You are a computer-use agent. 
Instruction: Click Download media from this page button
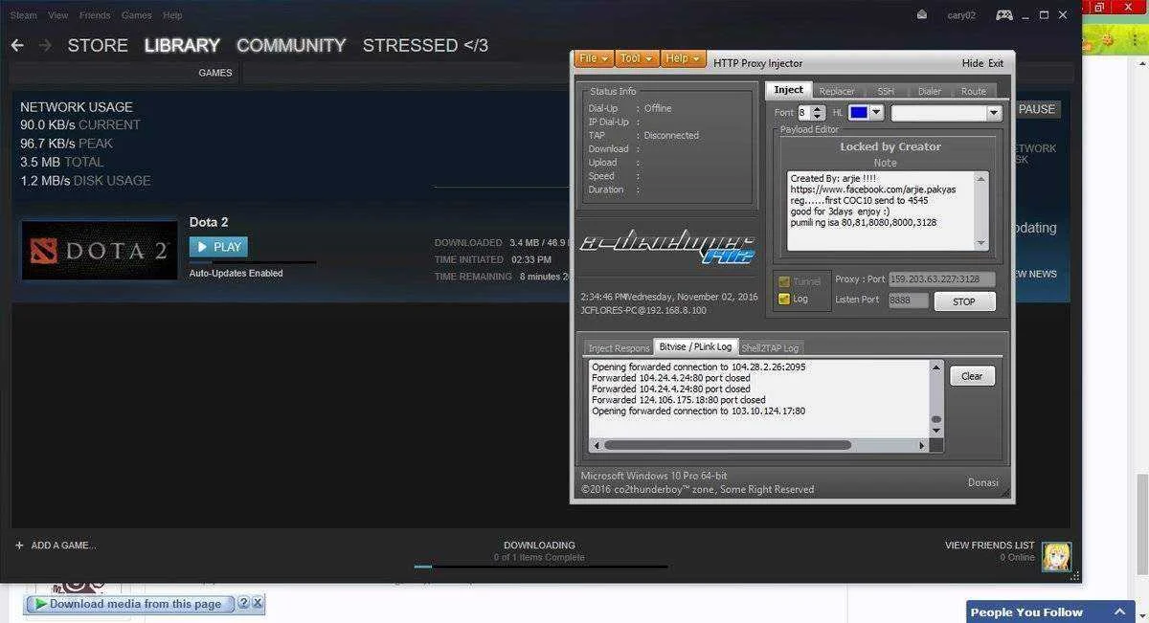click(129, 604)
